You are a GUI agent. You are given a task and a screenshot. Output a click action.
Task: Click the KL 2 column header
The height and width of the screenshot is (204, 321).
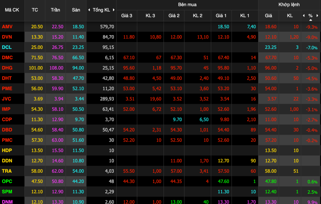pyautogui.click(x=198, y=15)
